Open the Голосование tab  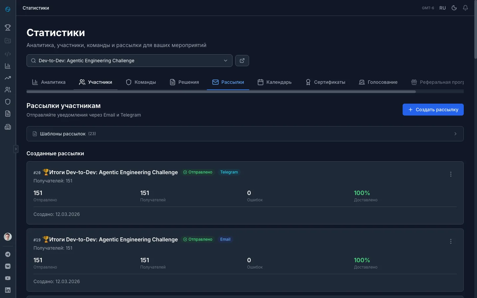coord(378,82)
